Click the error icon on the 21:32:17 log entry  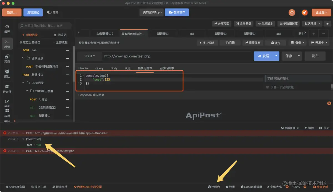pyautogui.click(x=5, y=133)
